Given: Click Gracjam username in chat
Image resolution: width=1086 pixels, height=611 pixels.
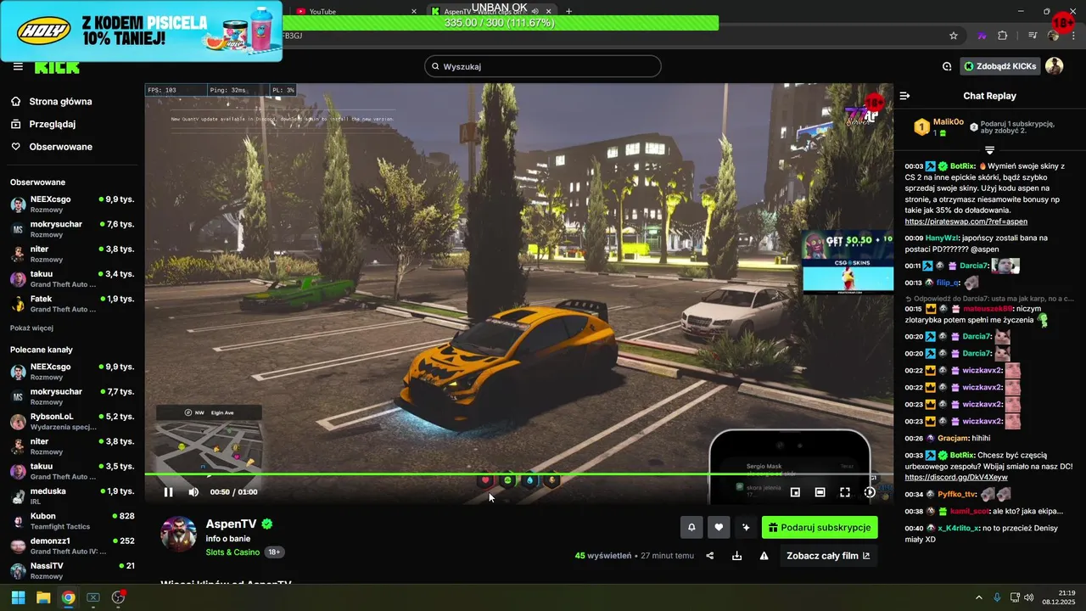Looking at the screenshot, I should 954,439.
